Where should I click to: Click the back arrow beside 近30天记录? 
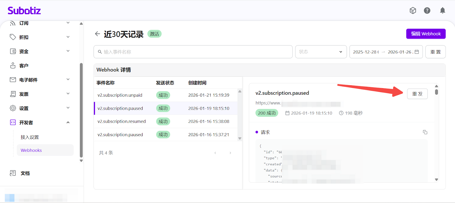[x=98, y=34]
